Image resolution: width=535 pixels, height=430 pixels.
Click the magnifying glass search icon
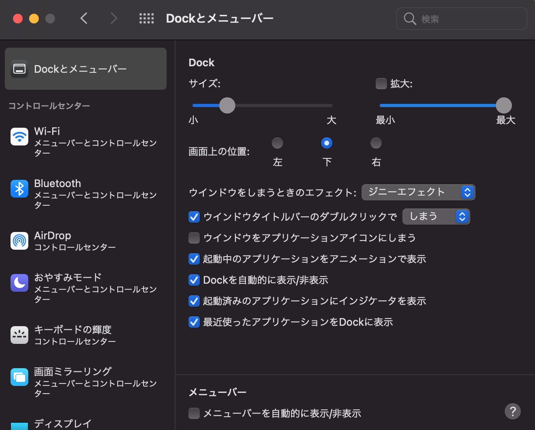click(410, 19)
